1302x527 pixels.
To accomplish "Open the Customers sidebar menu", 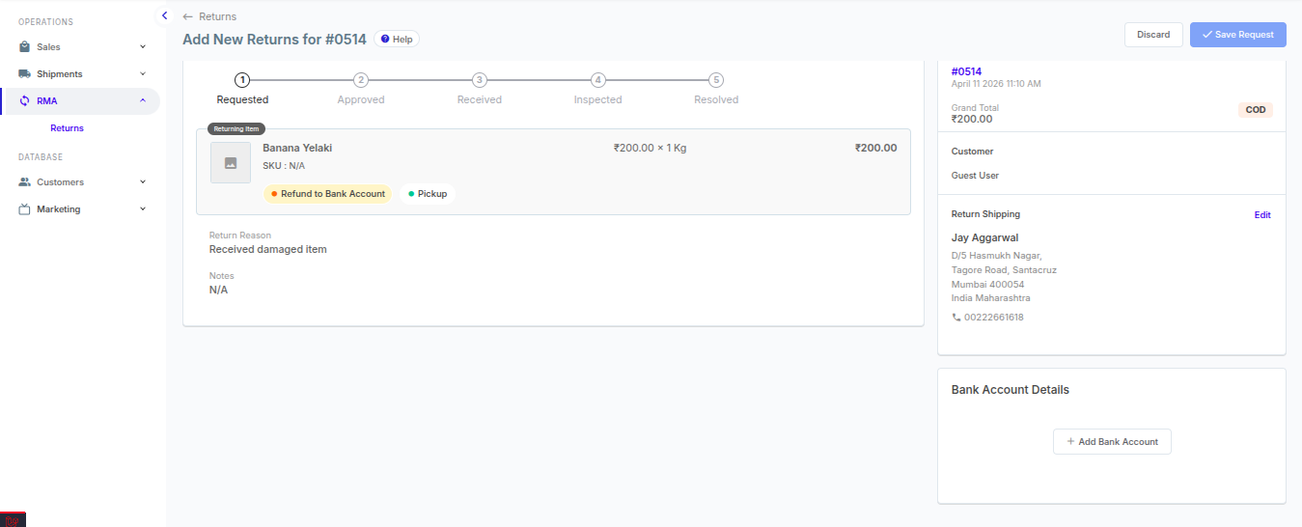I will [x=82, y=181].
